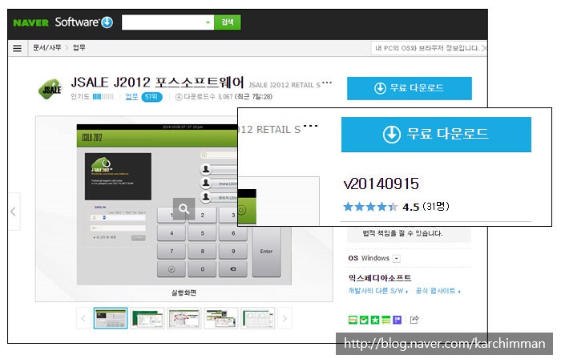Click the main 무료 다운로드 button
The image size is (561, 363).
(x=409, y=88)
